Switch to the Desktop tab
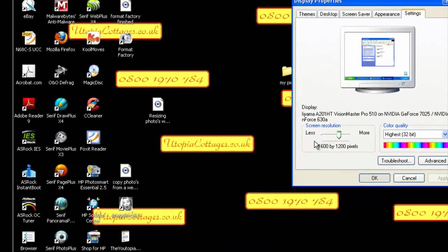The width and height of the screenshot is (448, 252). click(328, 14)
